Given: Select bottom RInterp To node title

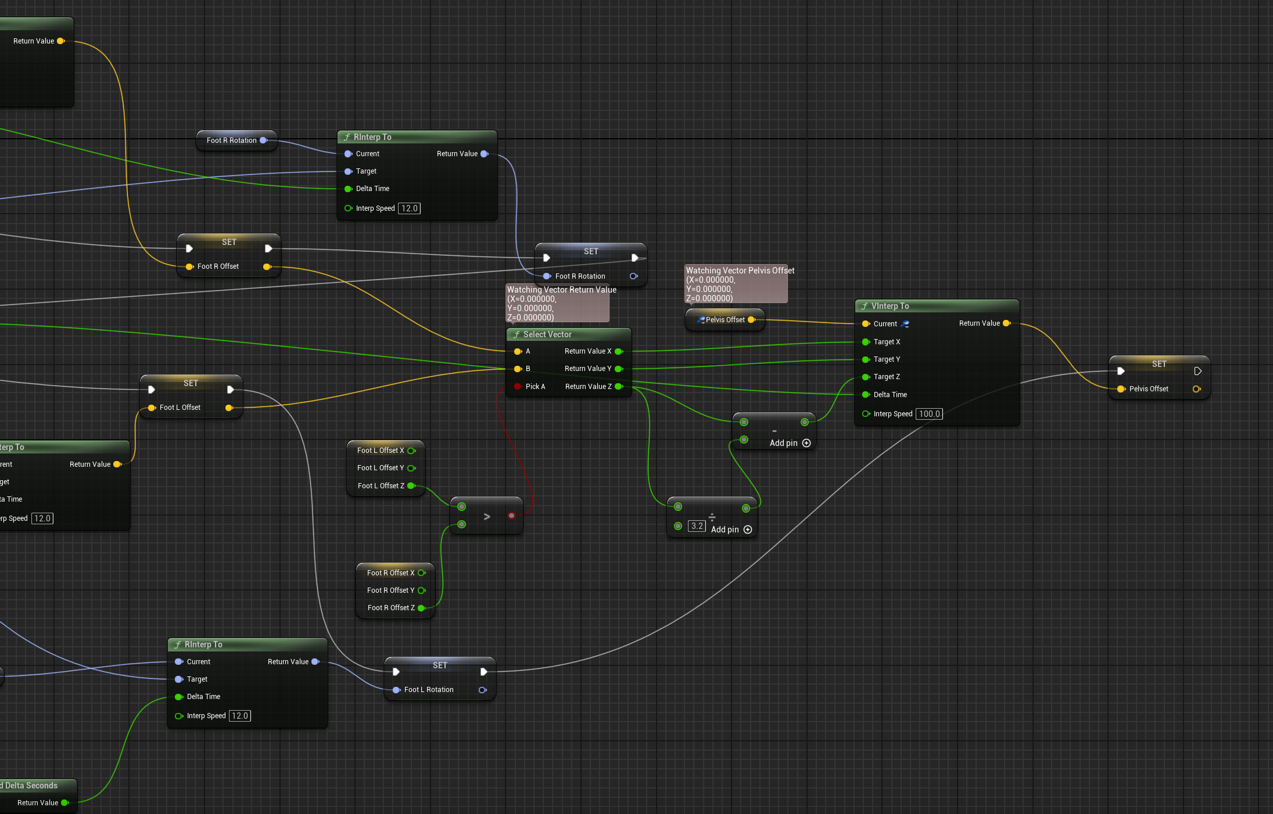Looking at the screenshot, I should point(203,644).
